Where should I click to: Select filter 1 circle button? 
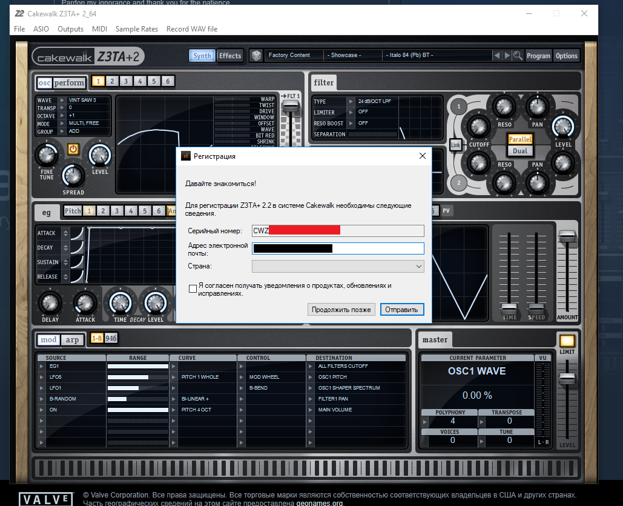pyautogui.click(x=459, y=106)
